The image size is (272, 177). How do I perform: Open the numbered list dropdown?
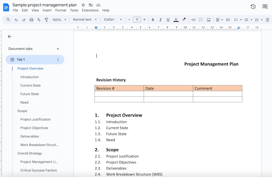262,20
